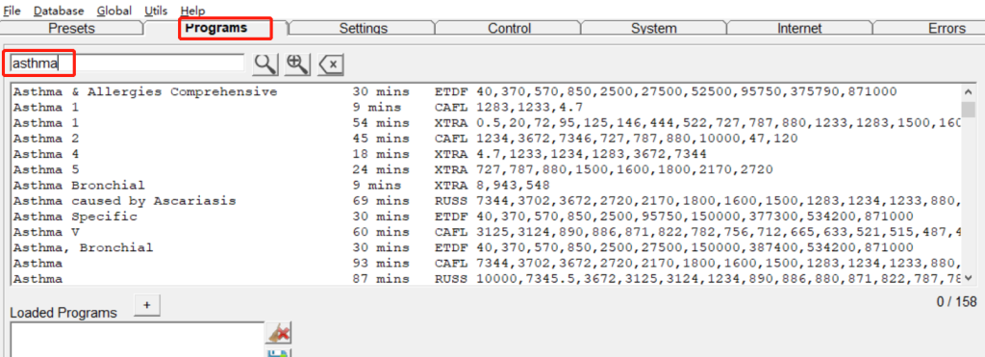The image size is (985, 357).
Task: Click the magnifying glass search icon
Action: (265, 64)
